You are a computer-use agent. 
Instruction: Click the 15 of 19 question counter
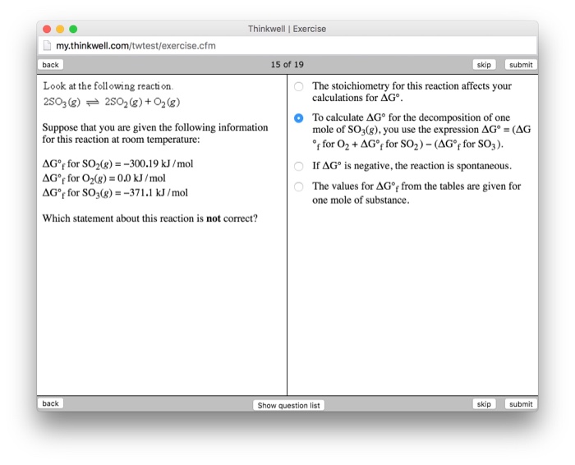tap(287, 65)
